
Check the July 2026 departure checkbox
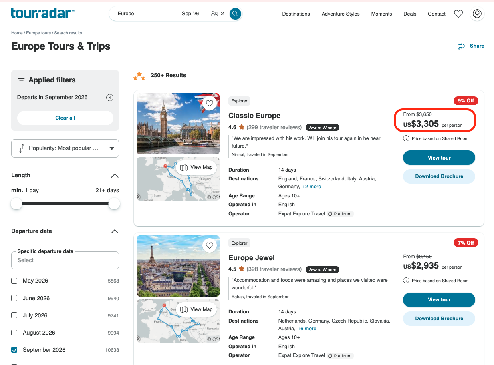(x=14, y=315)
